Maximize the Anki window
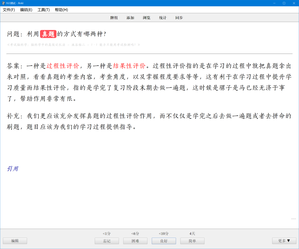This screenshot has width=299, height=249. click(x=284, y=3)
